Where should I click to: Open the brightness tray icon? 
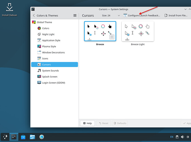coord(188,137)
